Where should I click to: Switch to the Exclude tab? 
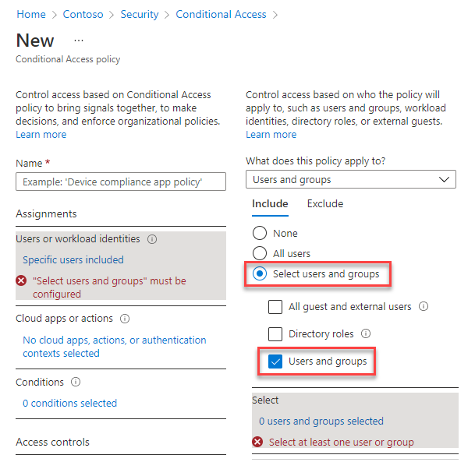pyautogui.click(x=324, y=204)
